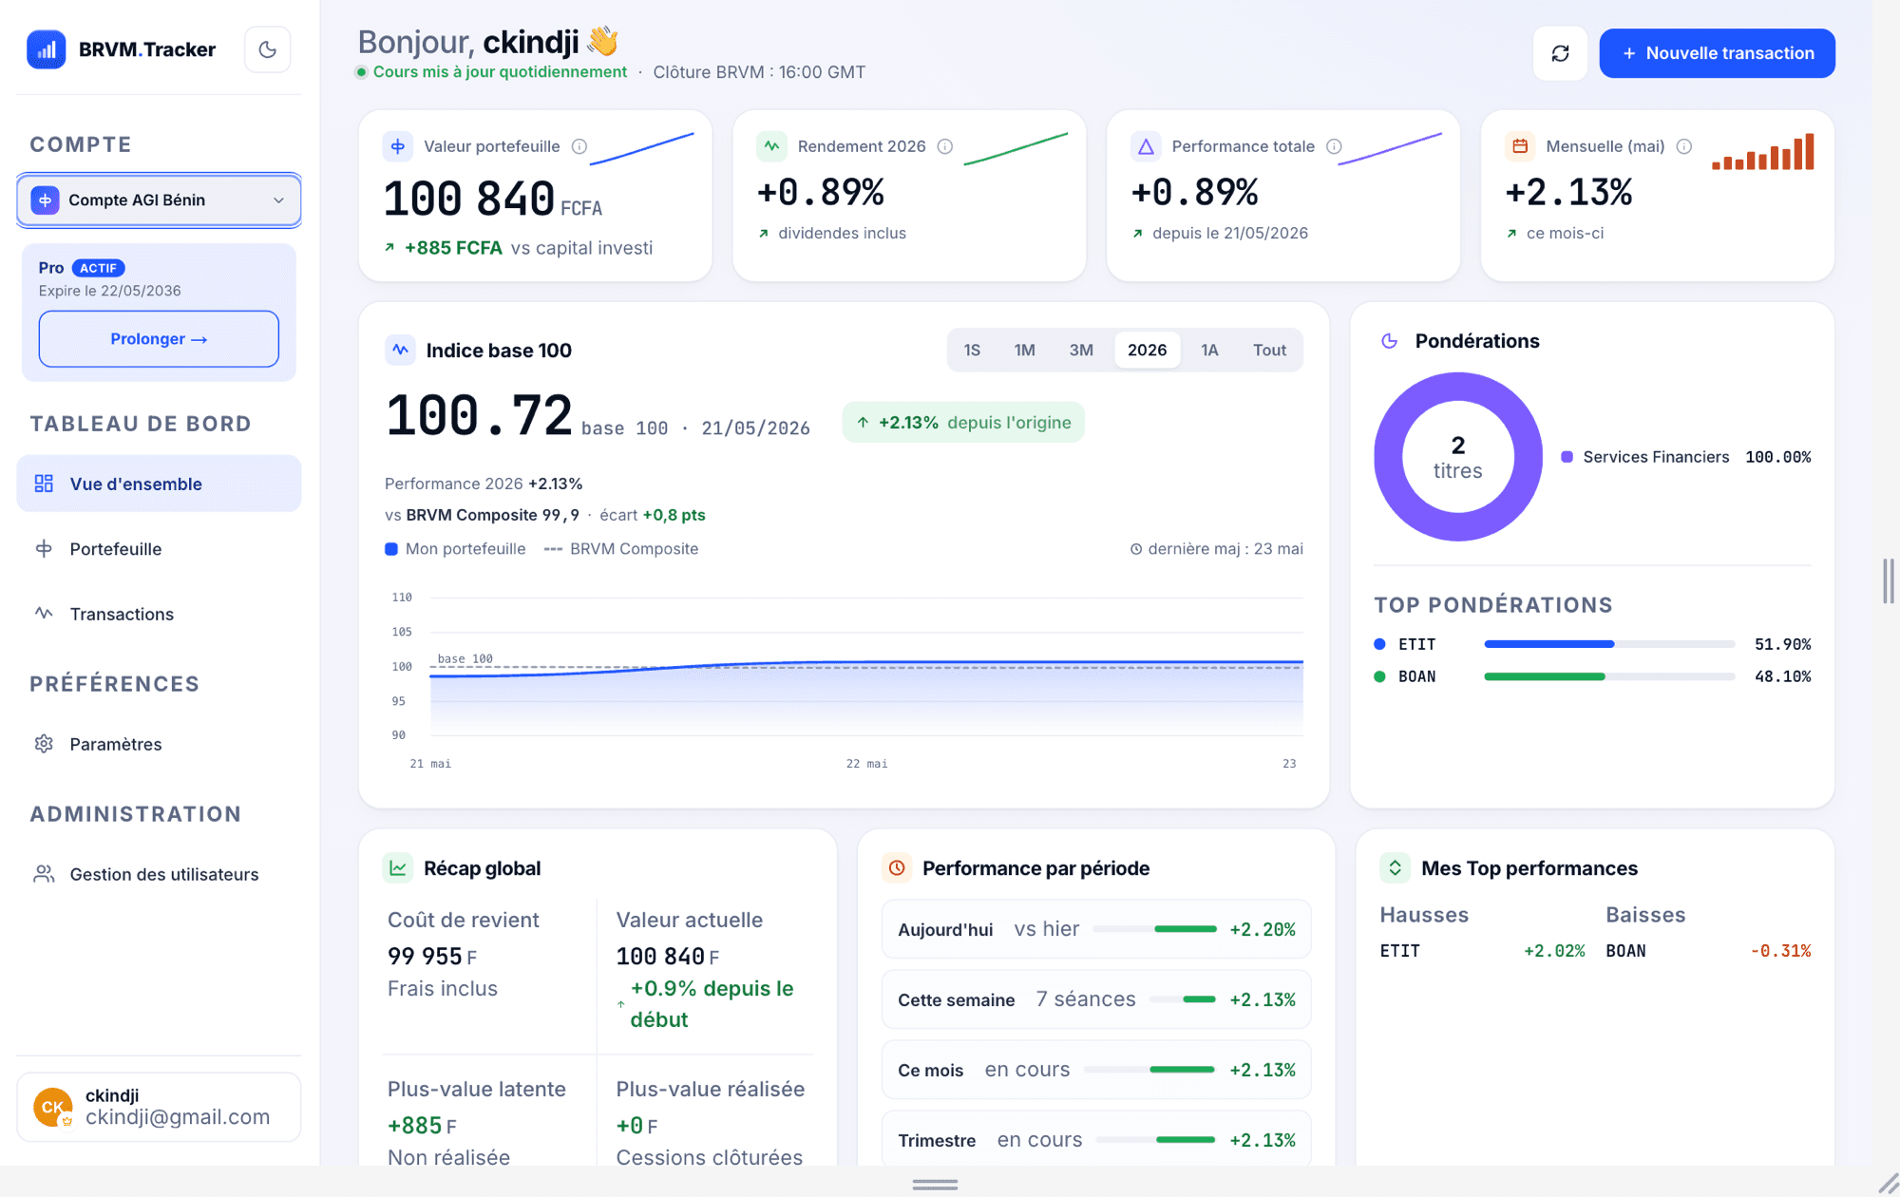Click the Portefeuille sidebar icon
1900x1197 pixels.
click(x=44, y=549)
